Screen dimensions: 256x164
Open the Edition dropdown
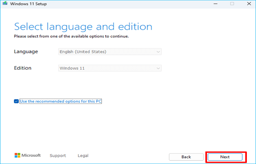coord(110,68)
